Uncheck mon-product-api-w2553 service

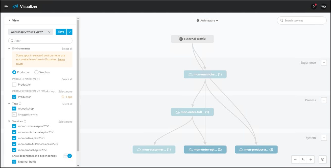point(14,150)
